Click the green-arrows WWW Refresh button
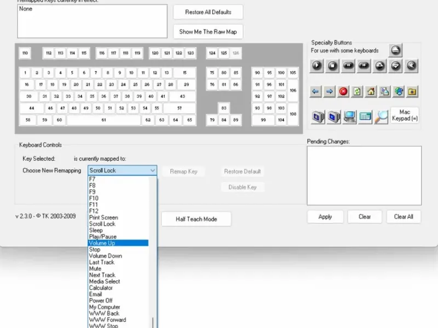The image size is (438, 328). (x=357, y=91)
